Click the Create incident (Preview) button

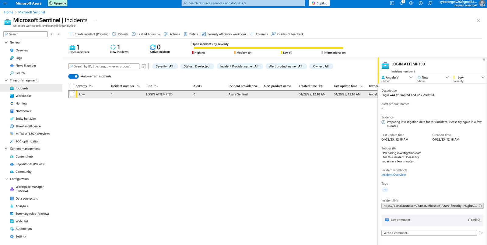click(x=89, y=34)
